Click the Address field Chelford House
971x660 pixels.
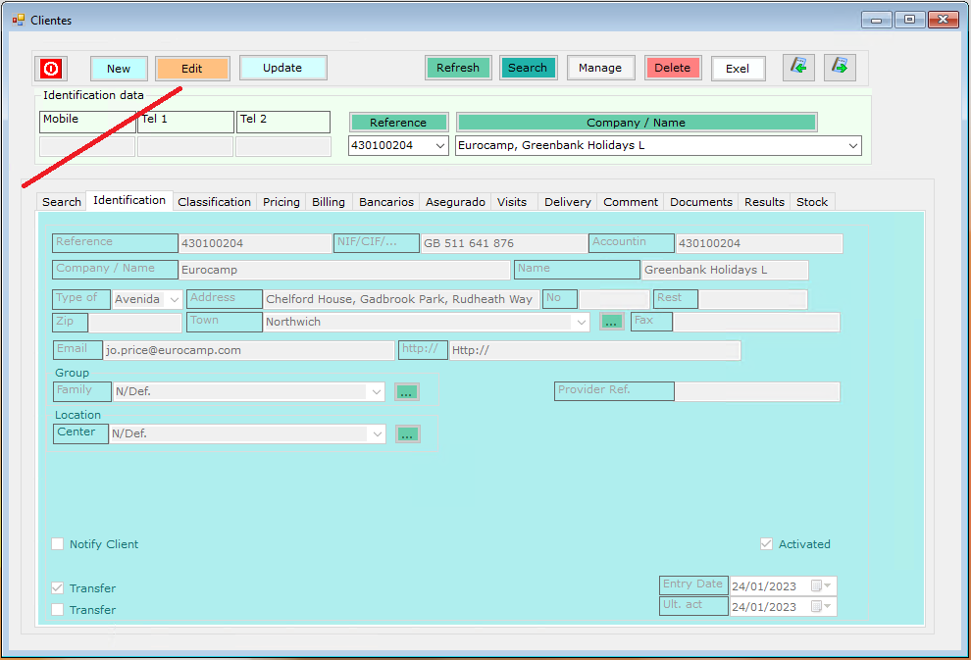[401, 300]
